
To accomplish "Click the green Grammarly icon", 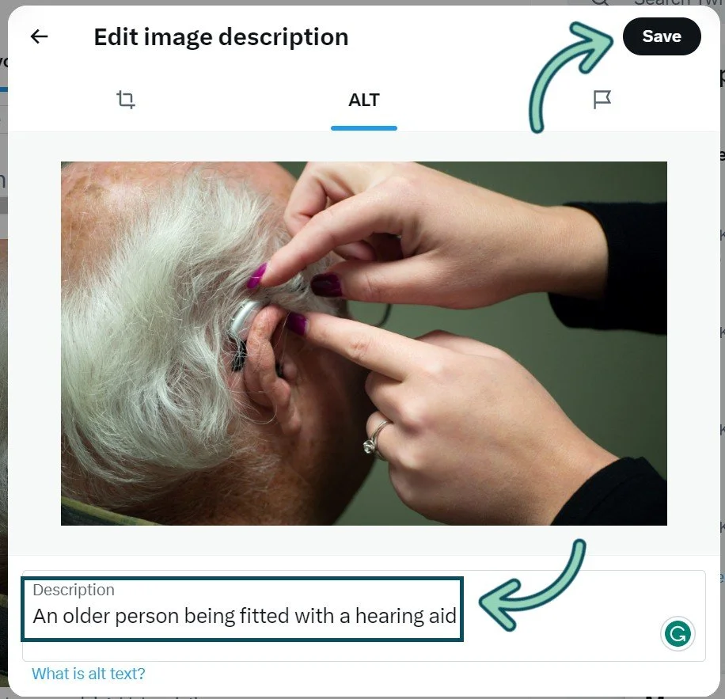I will tap(678, 634).
